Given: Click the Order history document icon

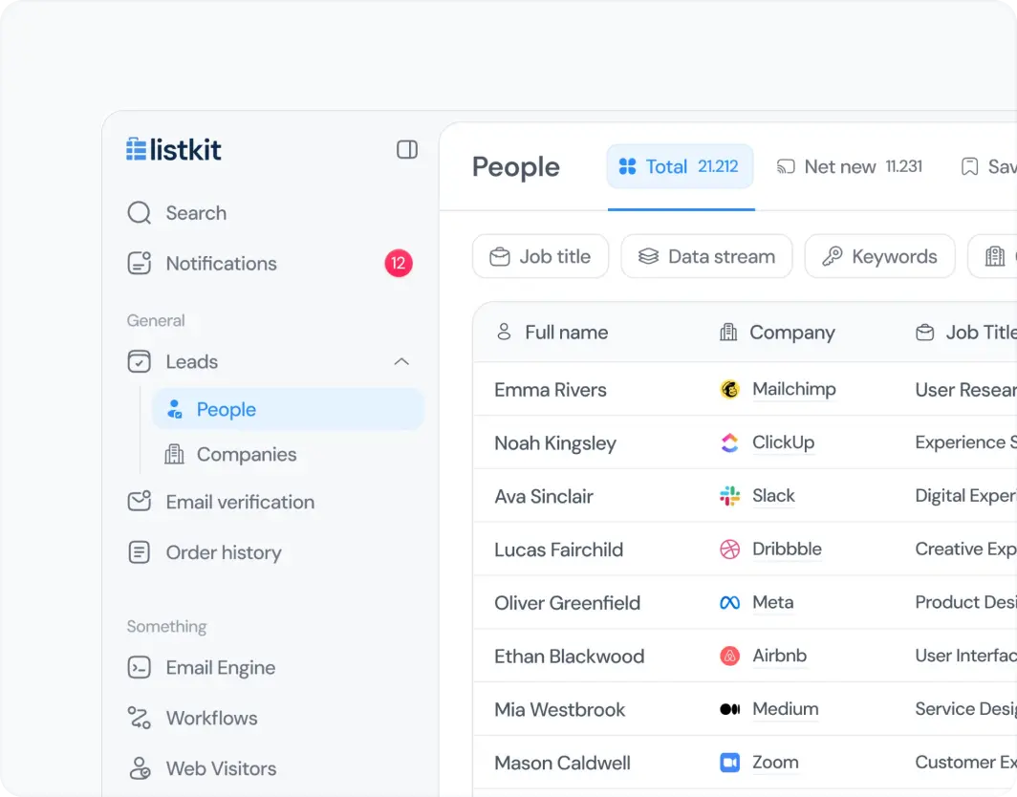Looking at the screenshot, I should (139, 552).
